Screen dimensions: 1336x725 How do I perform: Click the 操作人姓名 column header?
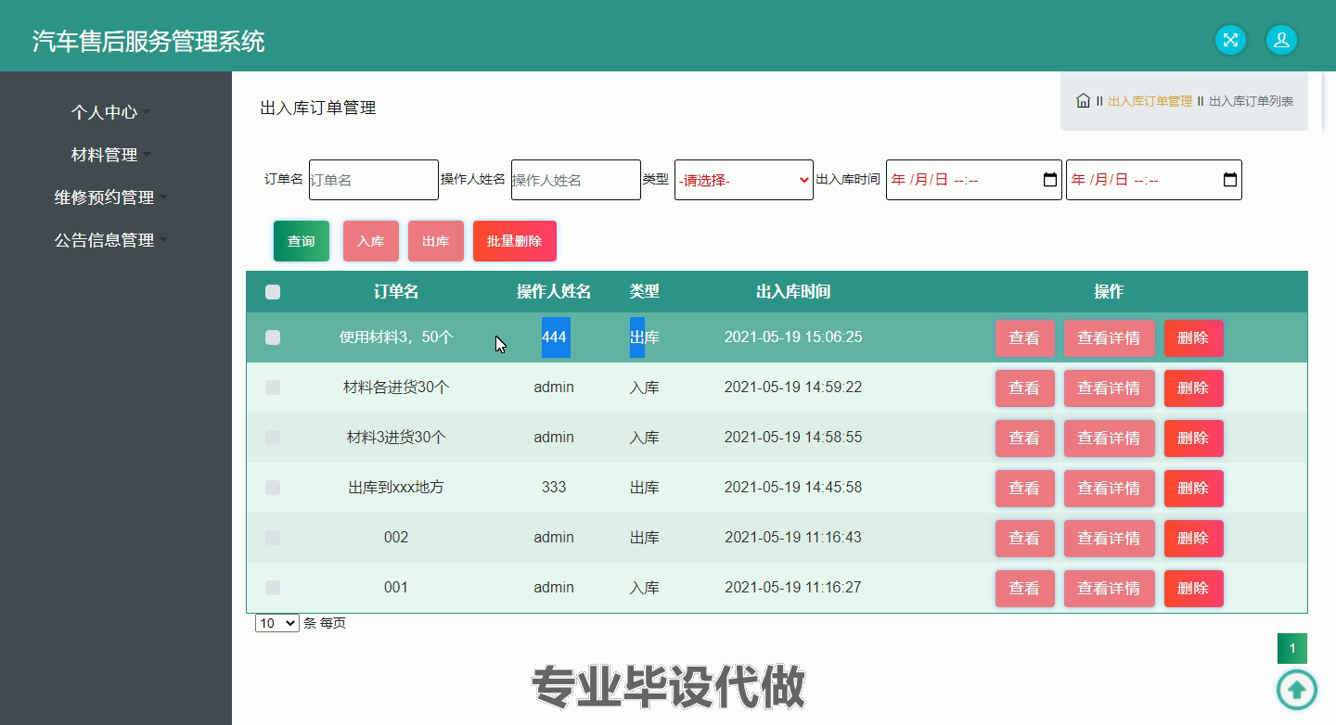554,291
